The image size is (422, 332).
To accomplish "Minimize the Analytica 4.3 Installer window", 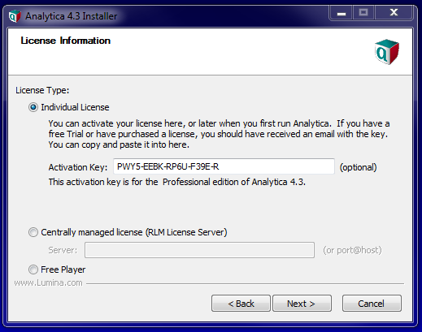I will tap(342, 13).
